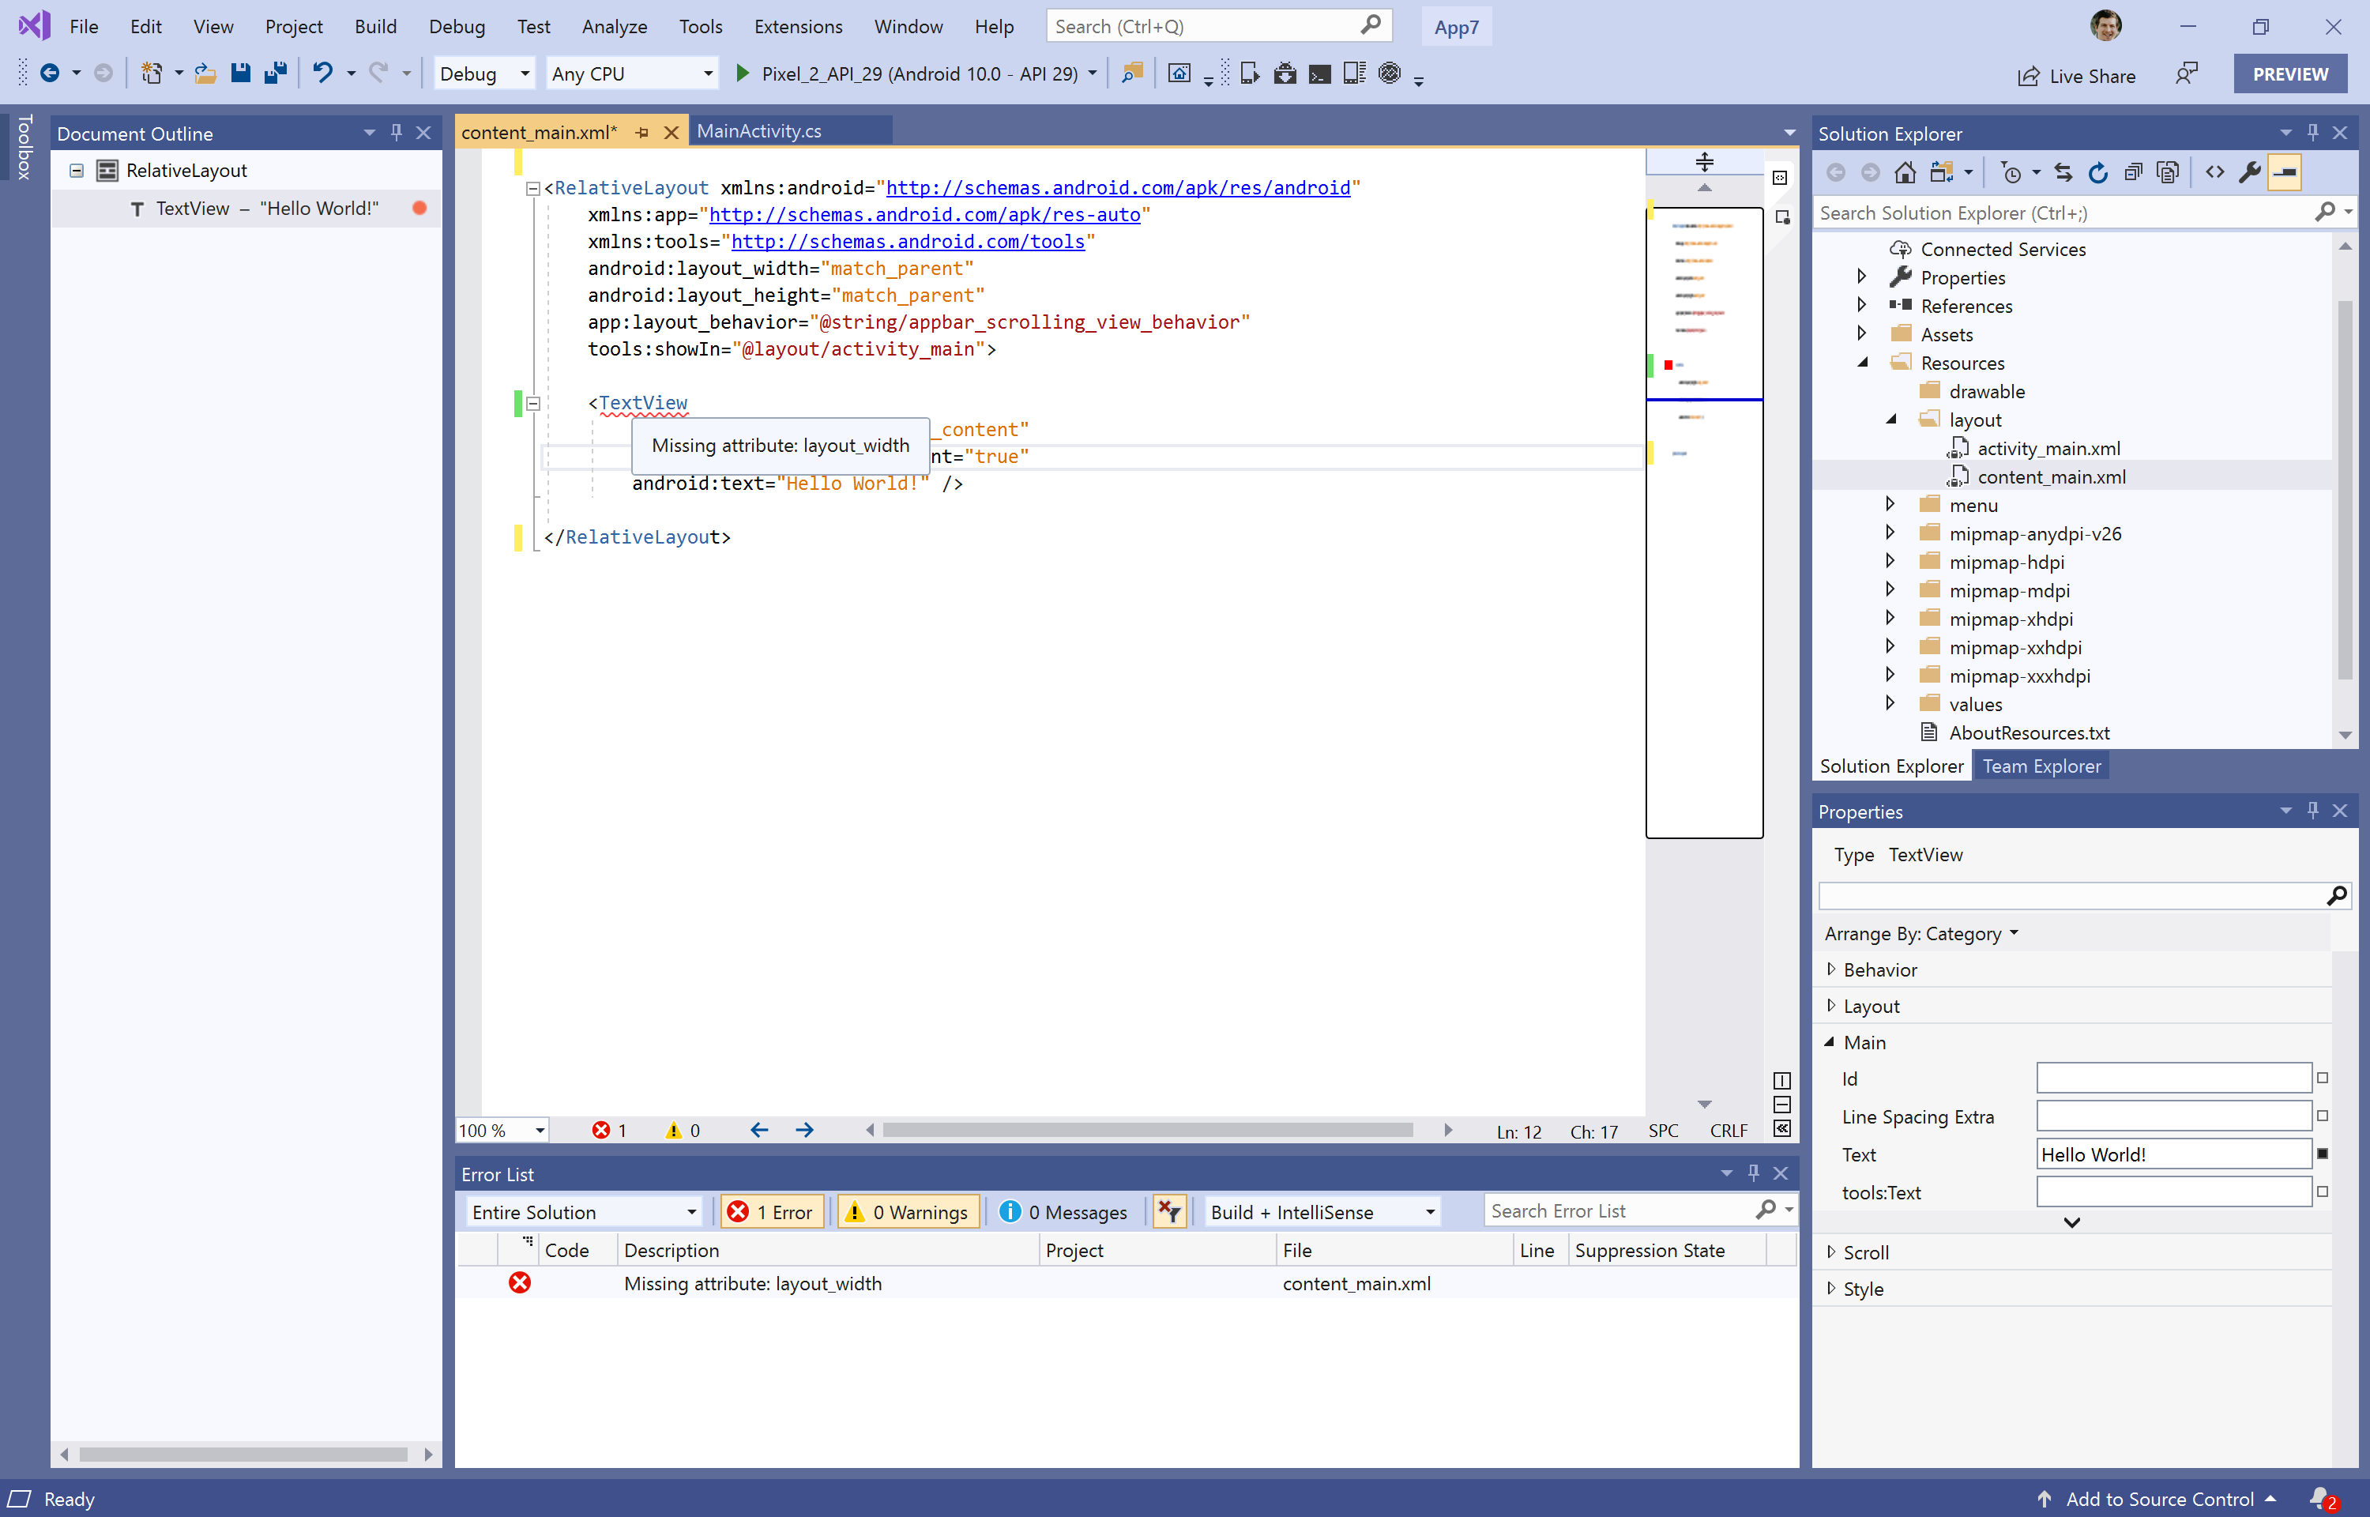
Task: Click the Start Debugging play button
Action: pos(743,73)
